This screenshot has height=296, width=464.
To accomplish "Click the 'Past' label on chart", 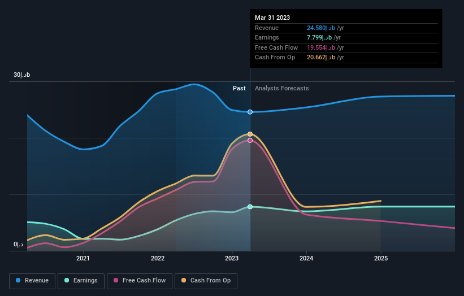I will pyautogui.click(x=239, y=89).
